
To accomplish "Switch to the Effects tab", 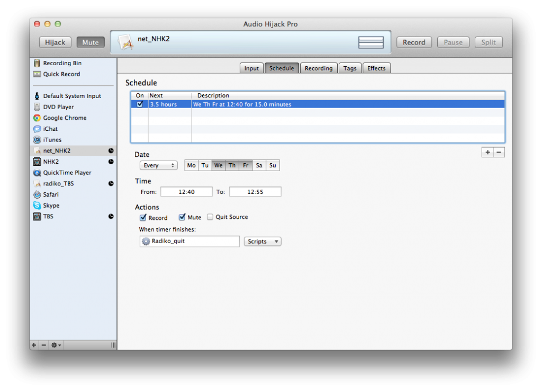I will [x=377, y=68].
